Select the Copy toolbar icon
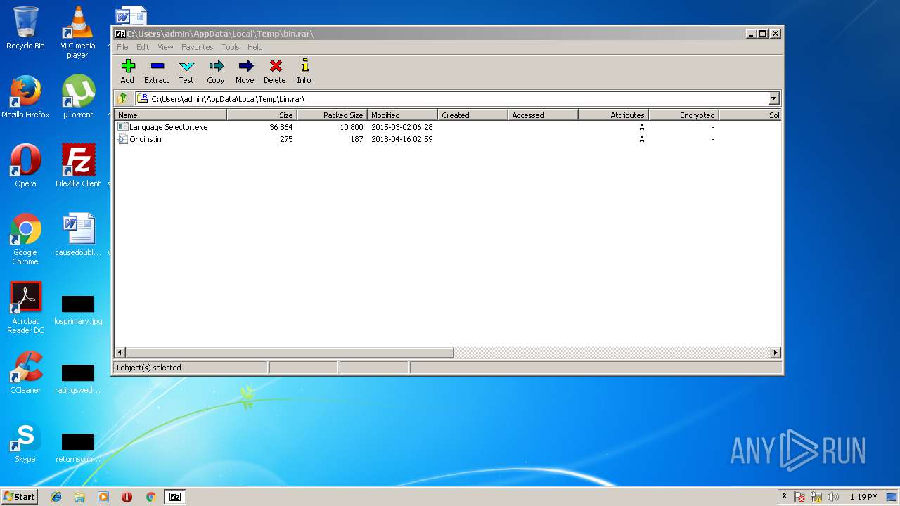Viewport: 900px width, 506px height. click(x=216, y=66)
